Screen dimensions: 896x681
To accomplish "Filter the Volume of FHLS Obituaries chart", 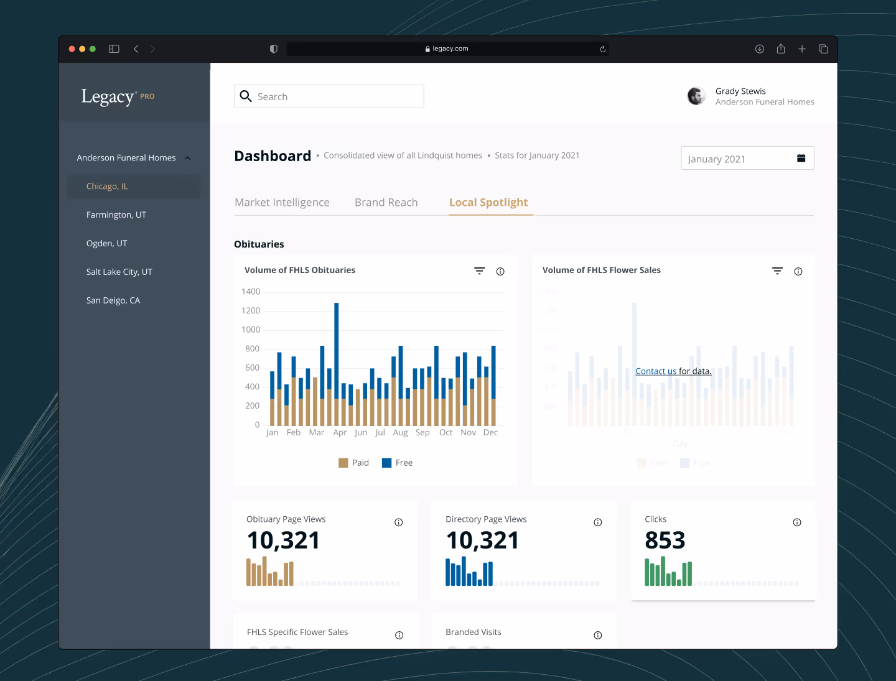I will click(479, 271).
